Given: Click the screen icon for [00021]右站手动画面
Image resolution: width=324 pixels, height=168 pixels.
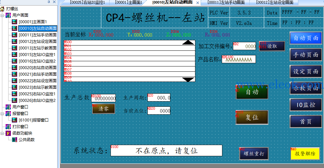Looking at the screenshot, I should (x=14, y=74).
